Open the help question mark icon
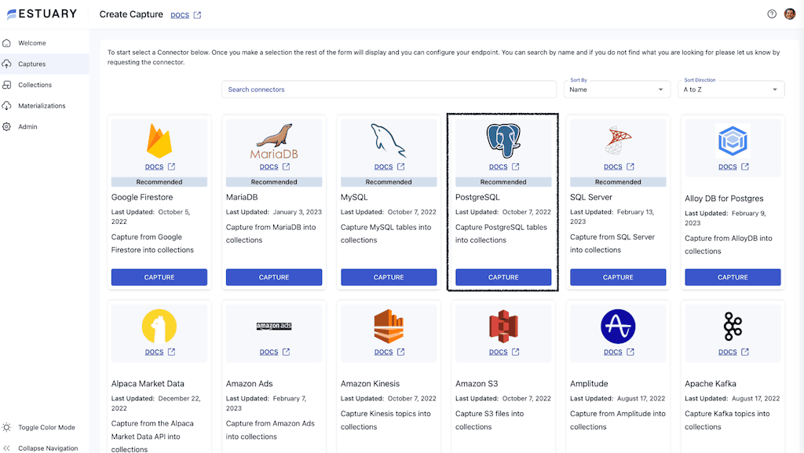The image size is (804, 453). click(x=771, y=13)
